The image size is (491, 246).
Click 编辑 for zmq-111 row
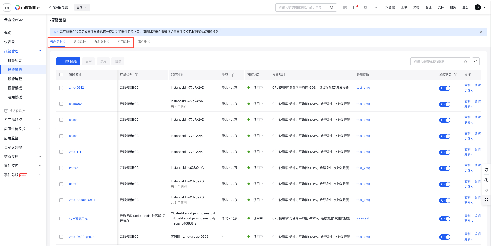[477, 149]
